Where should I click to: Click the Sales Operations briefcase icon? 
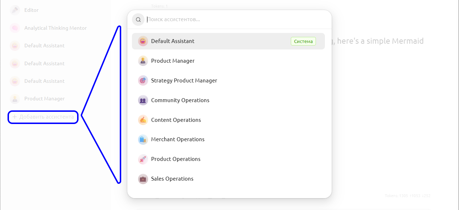coord(143,179)
